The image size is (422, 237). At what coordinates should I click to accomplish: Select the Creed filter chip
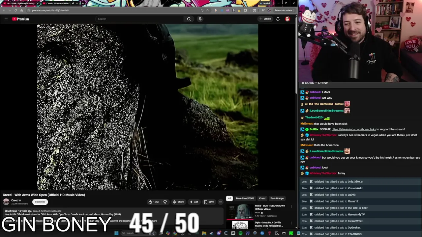(x=262, y=198)
